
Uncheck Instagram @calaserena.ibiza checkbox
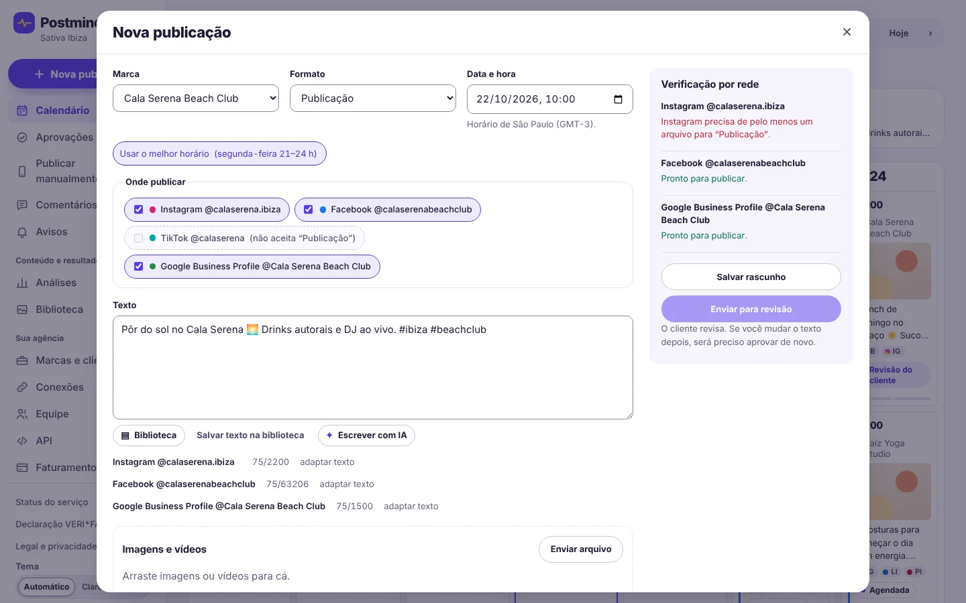(x=138, y=210)
